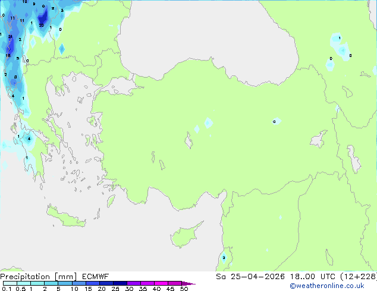Click the '21' precipitation value on the map
Screen dimensions: 377x291
[x=10, y=36]
